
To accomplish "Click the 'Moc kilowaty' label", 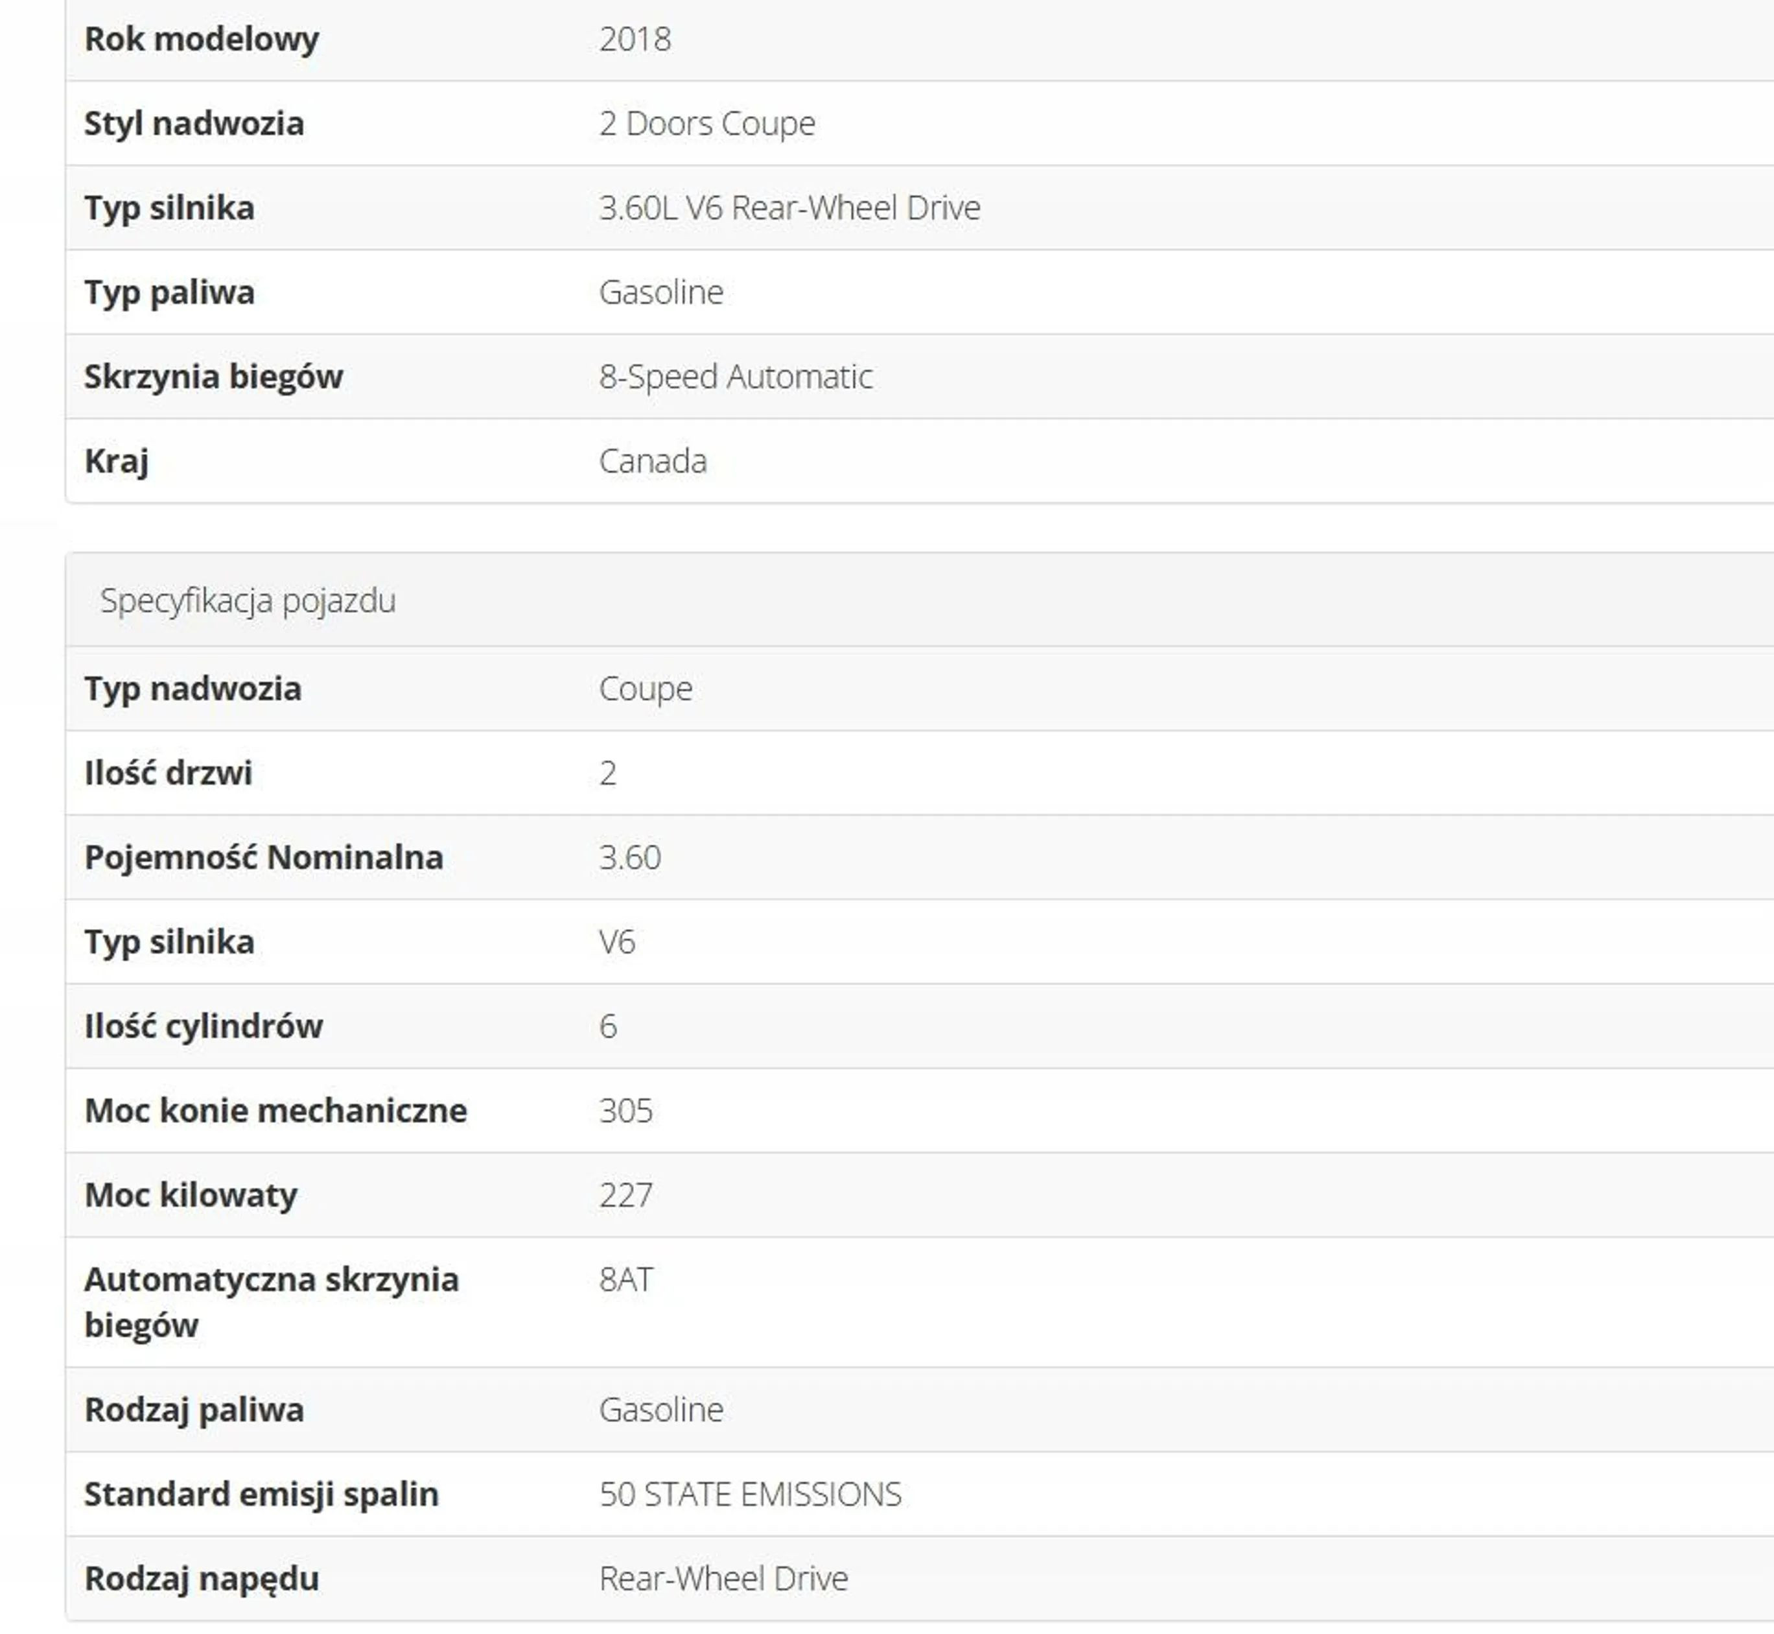I will point(191,1194).
